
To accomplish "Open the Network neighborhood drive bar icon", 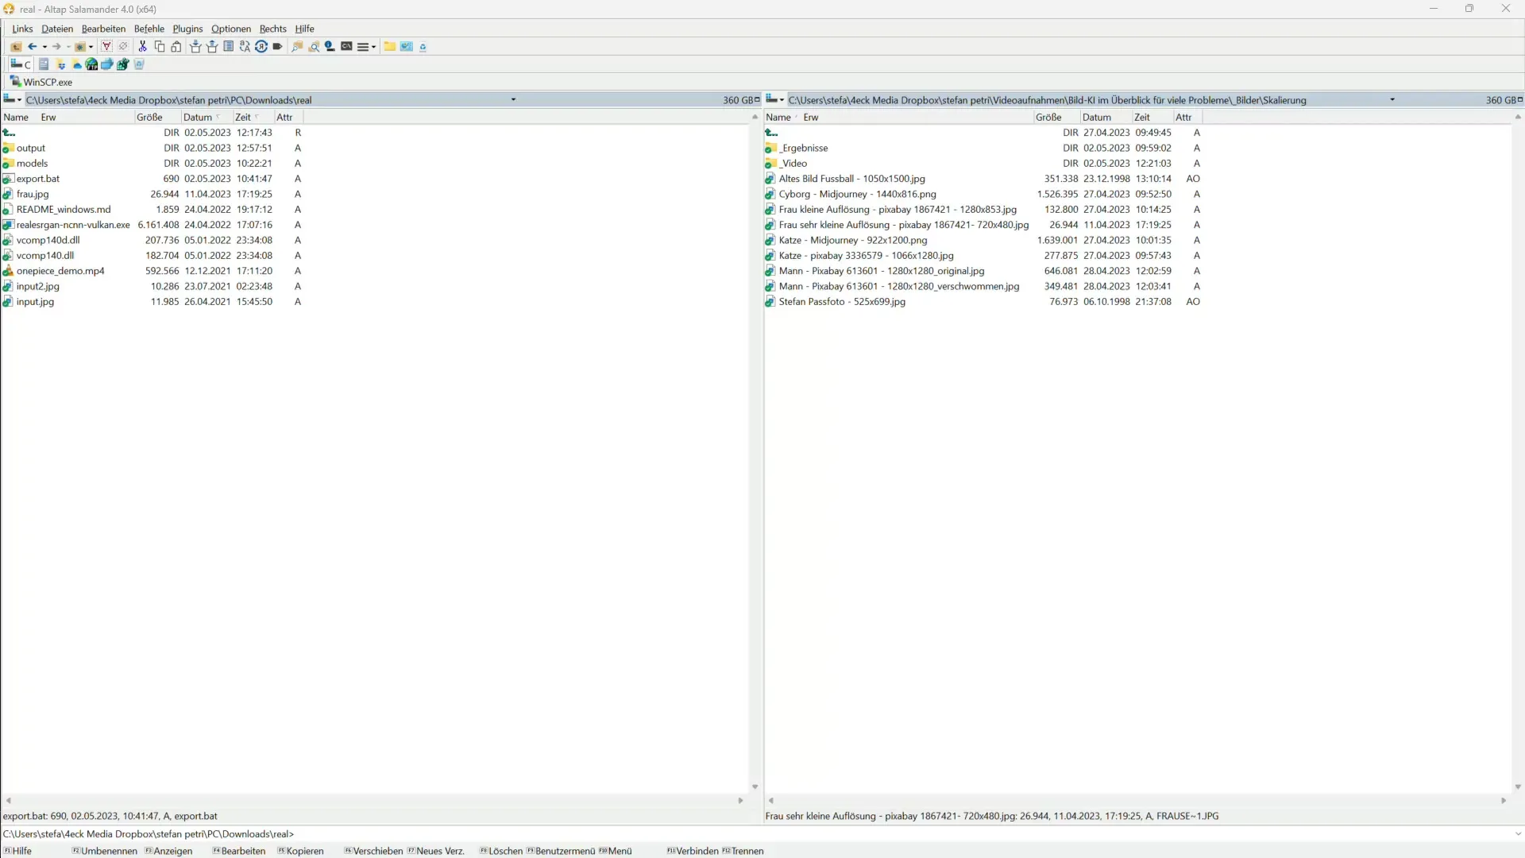I will [107, 64].
